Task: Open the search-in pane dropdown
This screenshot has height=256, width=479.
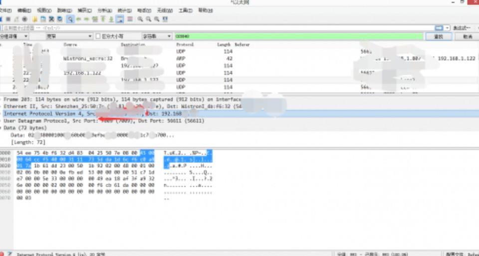Action: 14,36
